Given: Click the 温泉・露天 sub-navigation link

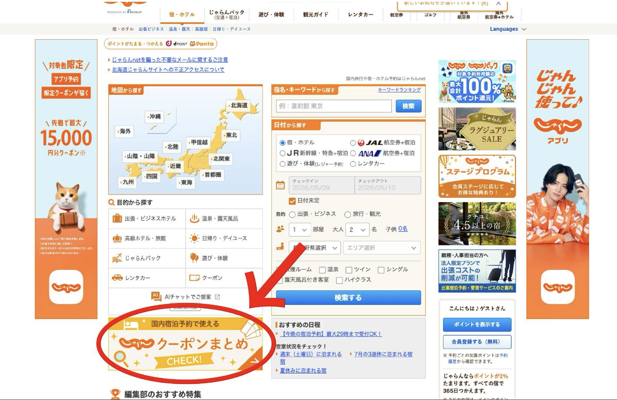Looking at the screenshot, I should (179, 29).
